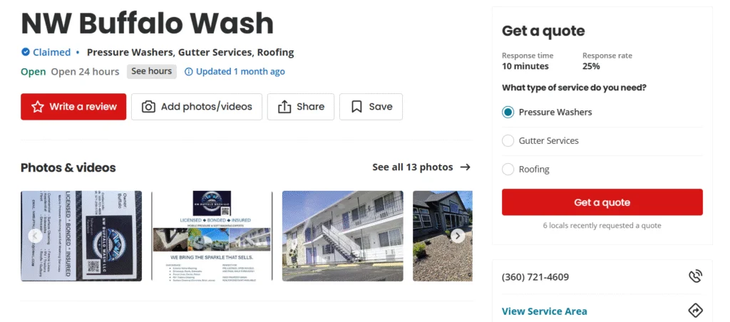The image size is (730, 322).
Task: Click the red Get a quote button
Action: point(602,202)
